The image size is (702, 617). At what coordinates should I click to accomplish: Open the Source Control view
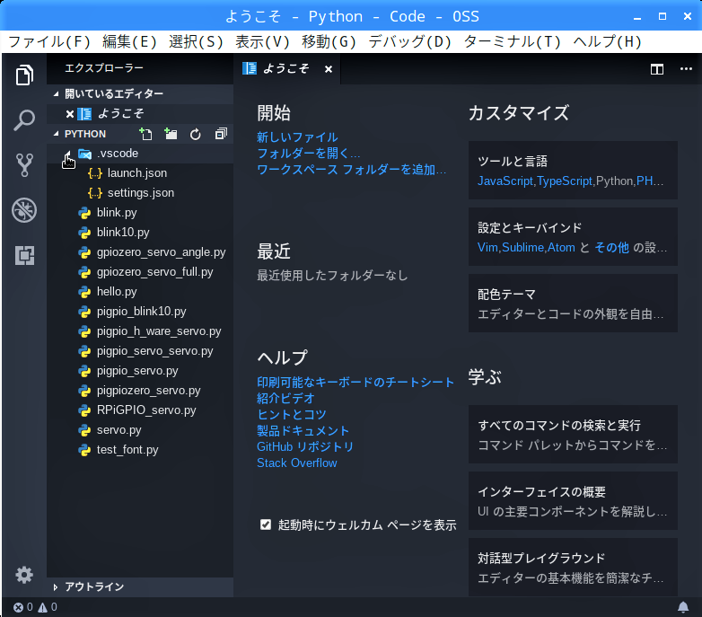24,165
